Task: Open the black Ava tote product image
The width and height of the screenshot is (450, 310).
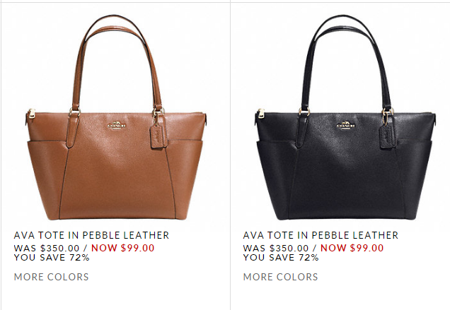Action: pos(345,117)
